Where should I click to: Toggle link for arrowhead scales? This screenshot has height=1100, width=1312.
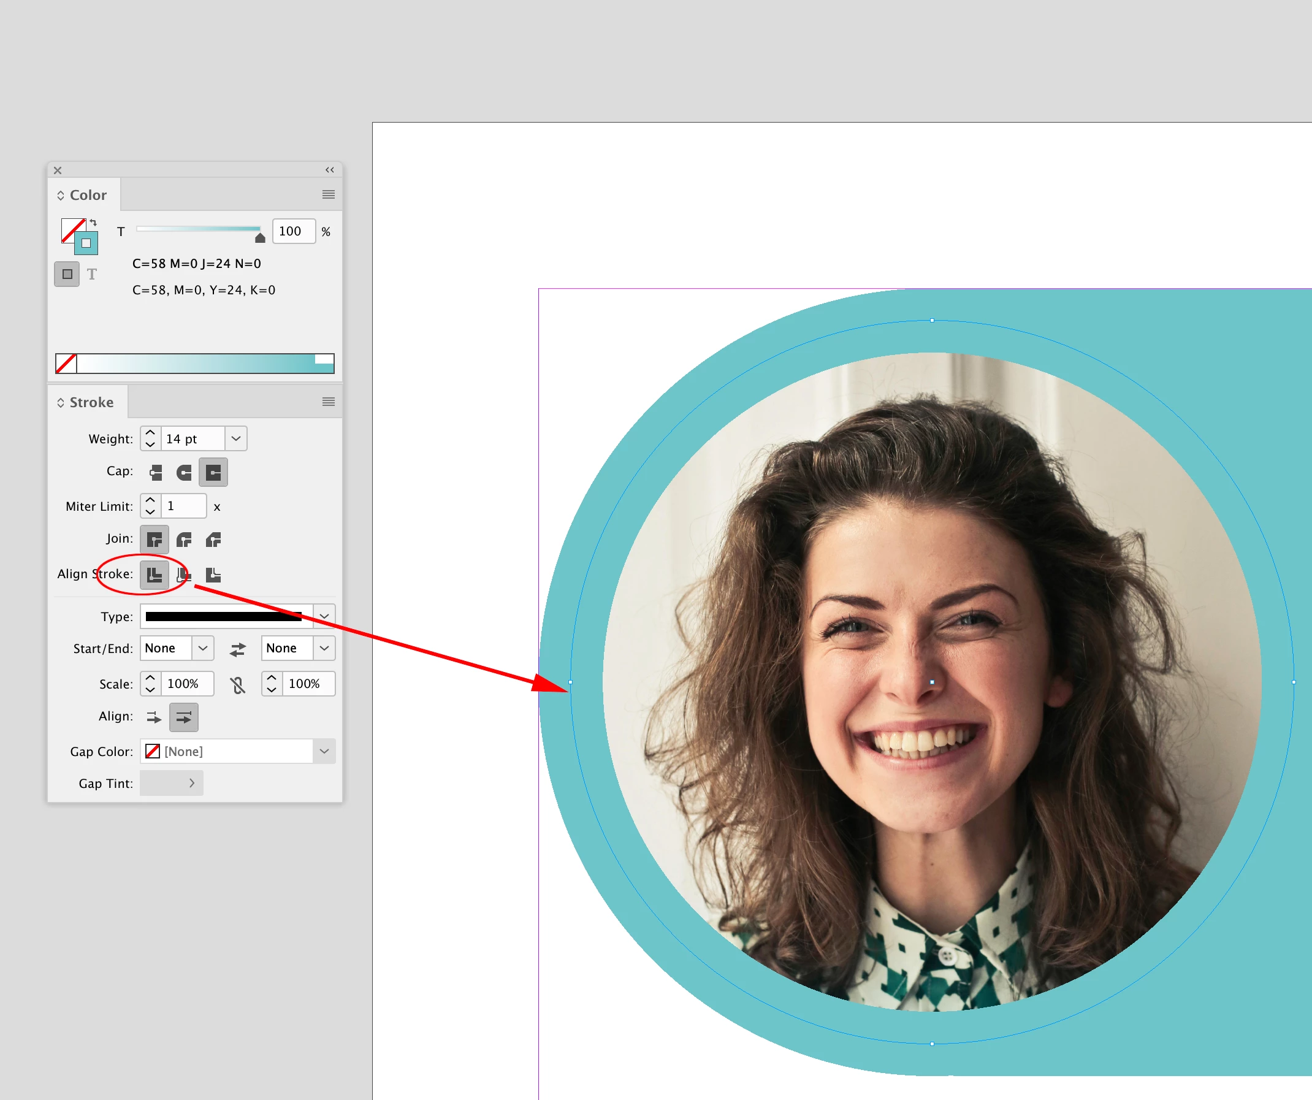click(x=237, y=685)
